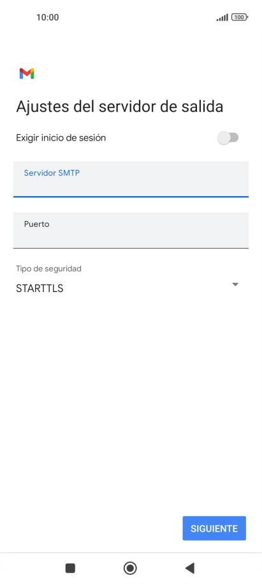Select the Puerto input field
262x584 pixels.
point(131,230)
